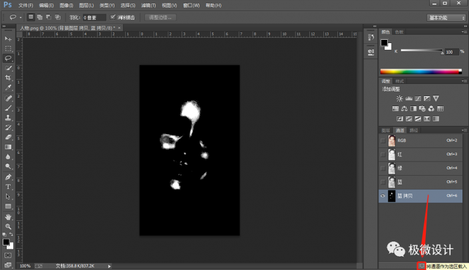
Task: Expand the Lasso tool preset picker arrow
Action: (21, 17)
